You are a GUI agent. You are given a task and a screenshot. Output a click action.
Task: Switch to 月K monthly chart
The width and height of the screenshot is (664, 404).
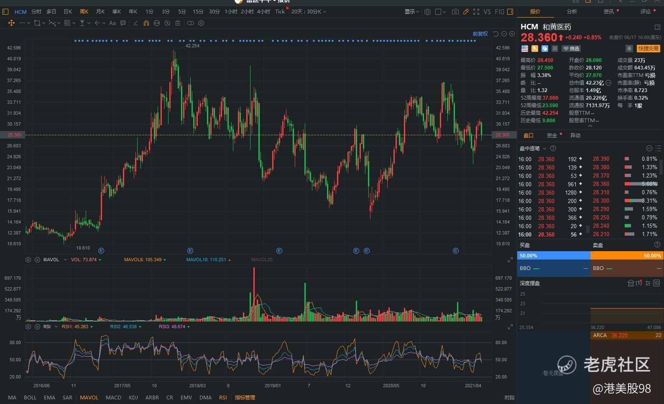tap(100, 12)
